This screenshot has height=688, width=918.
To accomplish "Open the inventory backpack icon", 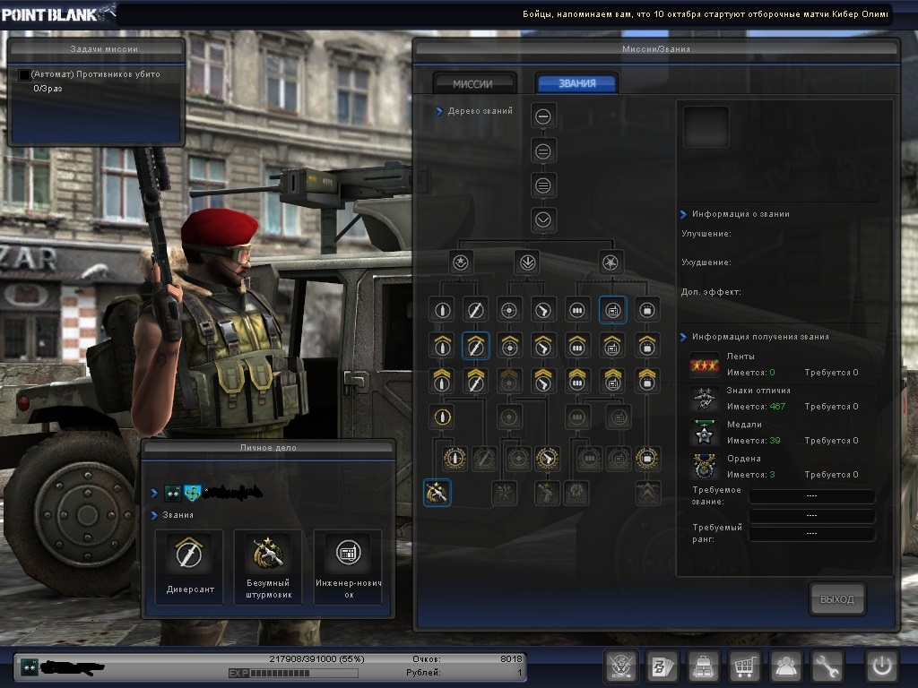I will [x=704, y=666].
